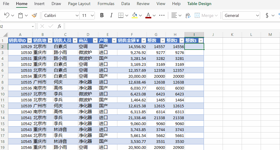Screen dimensions: 280x150
Task: Toggle Italic formatting
Action: pyautogui.click(x=111, y=15)
